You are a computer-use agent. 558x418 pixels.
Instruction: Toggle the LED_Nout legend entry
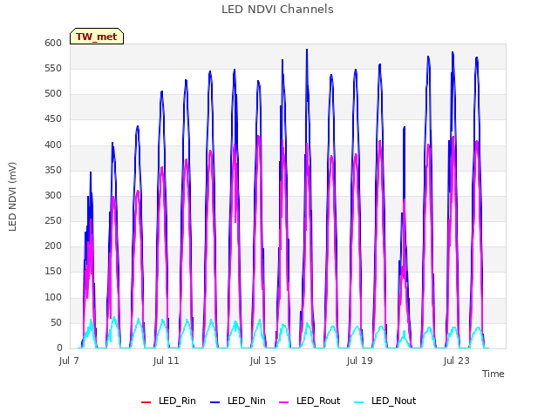(x=385, y=401)
